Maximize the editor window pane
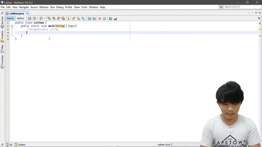Viewport: 262px width, 147px height. (x=260, y=13)
